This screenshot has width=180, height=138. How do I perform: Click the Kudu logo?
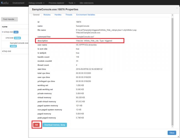click(x=5, y=3)
